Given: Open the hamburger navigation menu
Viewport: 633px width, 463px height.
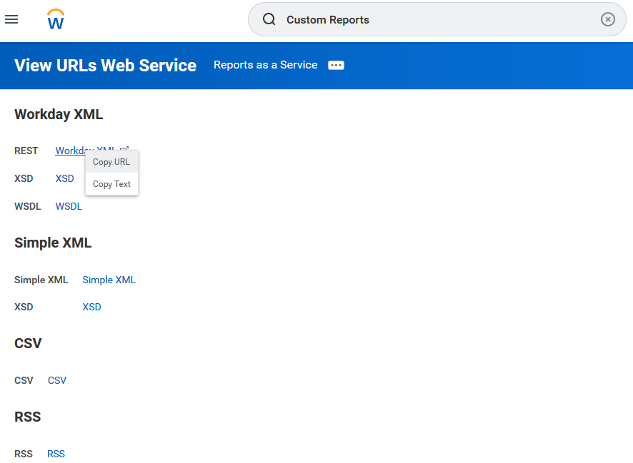Looking at the screenshot, I should click(11, 19).
